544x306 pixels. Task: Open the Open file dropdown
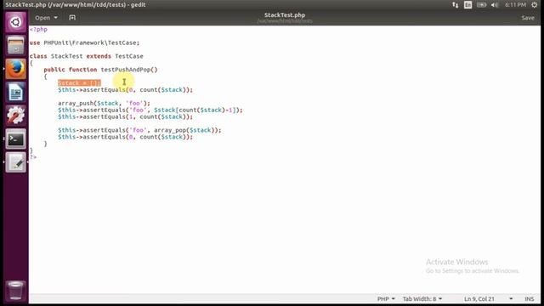[46, 18]
